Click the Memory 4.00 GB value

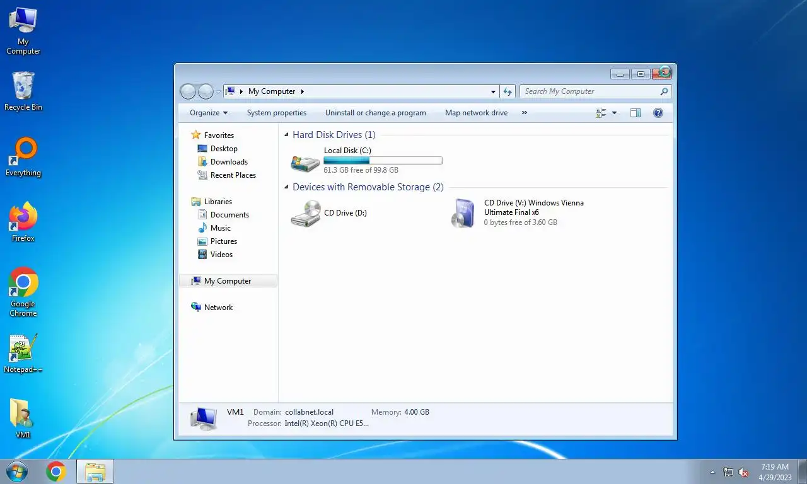(x=417, y=412)
